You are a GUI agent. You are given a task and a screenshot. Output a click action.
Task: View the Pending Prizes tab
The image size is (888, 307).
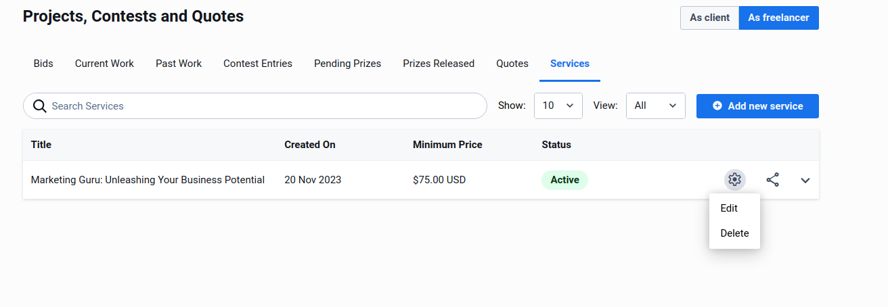pos(347,64)
